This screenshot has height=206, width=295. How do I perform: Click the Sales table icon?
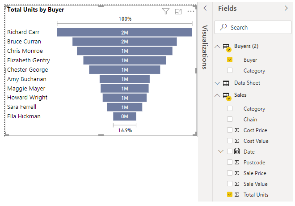point(226,95)
